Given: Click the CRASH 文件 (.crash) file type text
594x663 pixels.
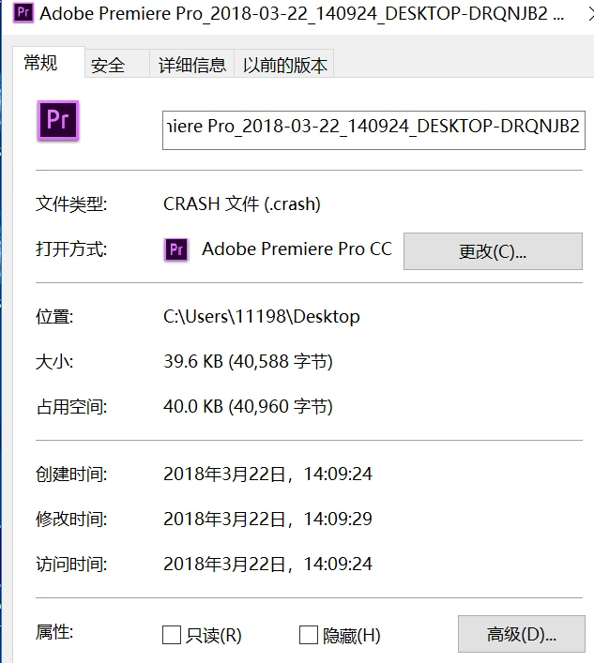Looking at the screenshot, I should 241,204.
